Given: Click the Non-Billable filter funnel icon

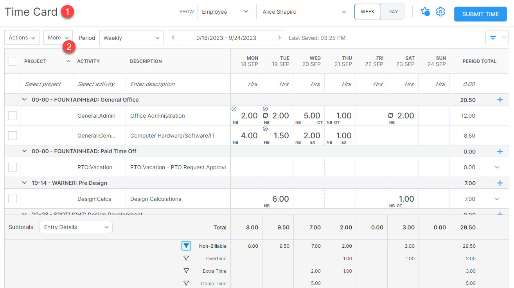Looking at the screenshot, I should coord(186,246).
